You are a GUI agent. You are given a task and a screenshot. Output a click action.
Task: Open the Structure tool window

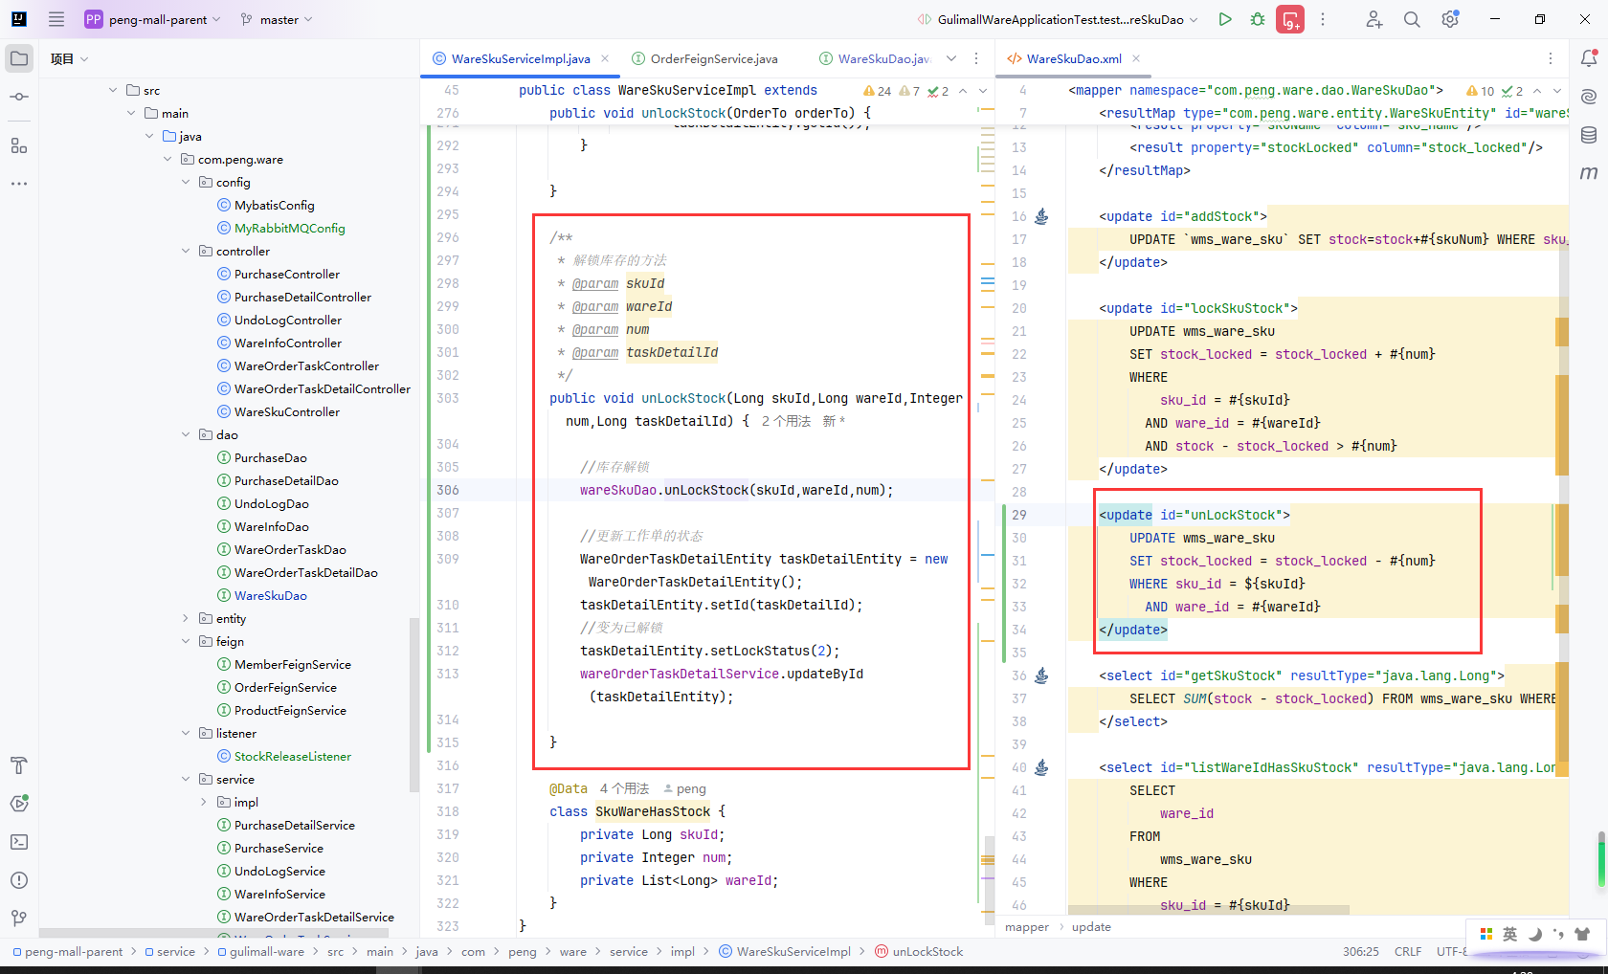(19, 145)
